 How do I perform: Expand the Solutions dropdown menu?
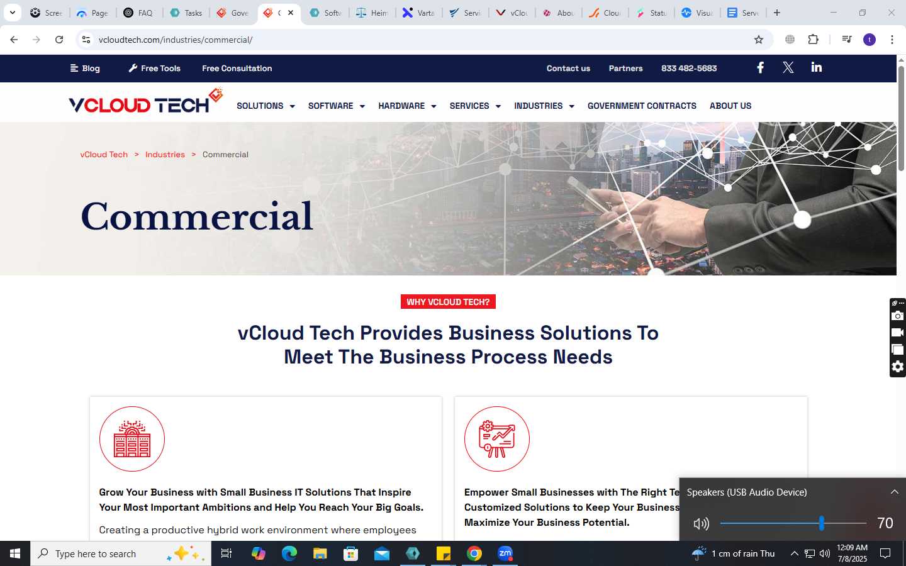click(x=266, y=106)
